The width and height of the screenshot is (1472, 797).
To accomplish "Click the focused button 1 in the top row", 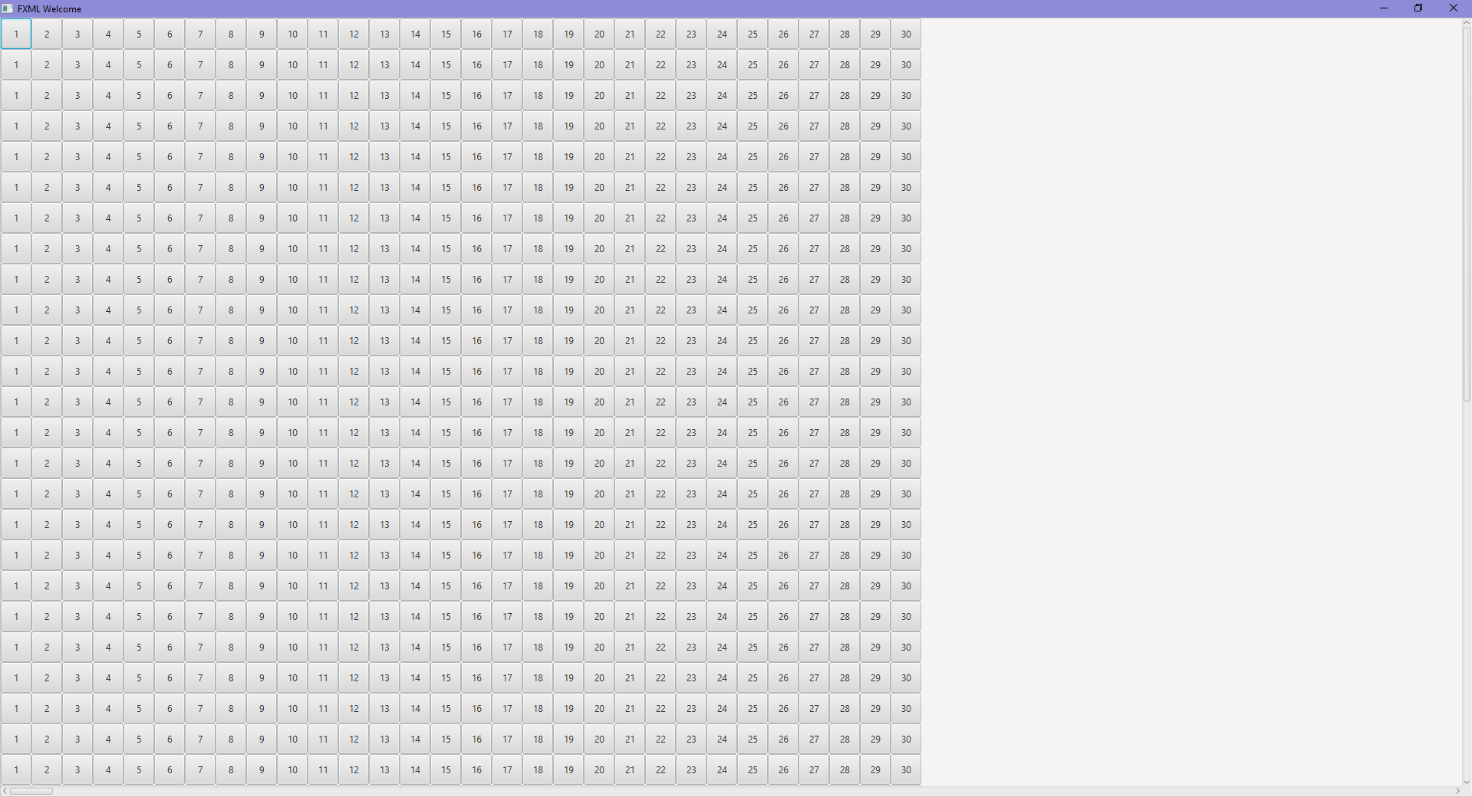I will click(x=16, y=34).
